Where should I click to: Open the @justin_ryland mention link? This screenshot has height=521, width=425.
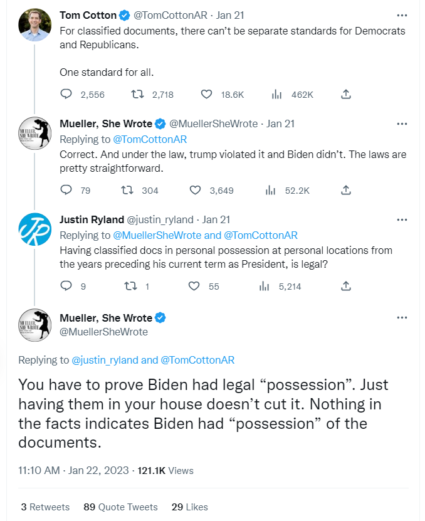point(105,360)
